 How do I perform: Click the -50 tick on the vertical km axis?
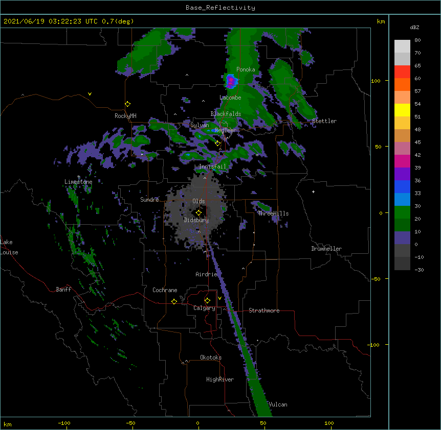pyautogui.click(x=376, y=279)
